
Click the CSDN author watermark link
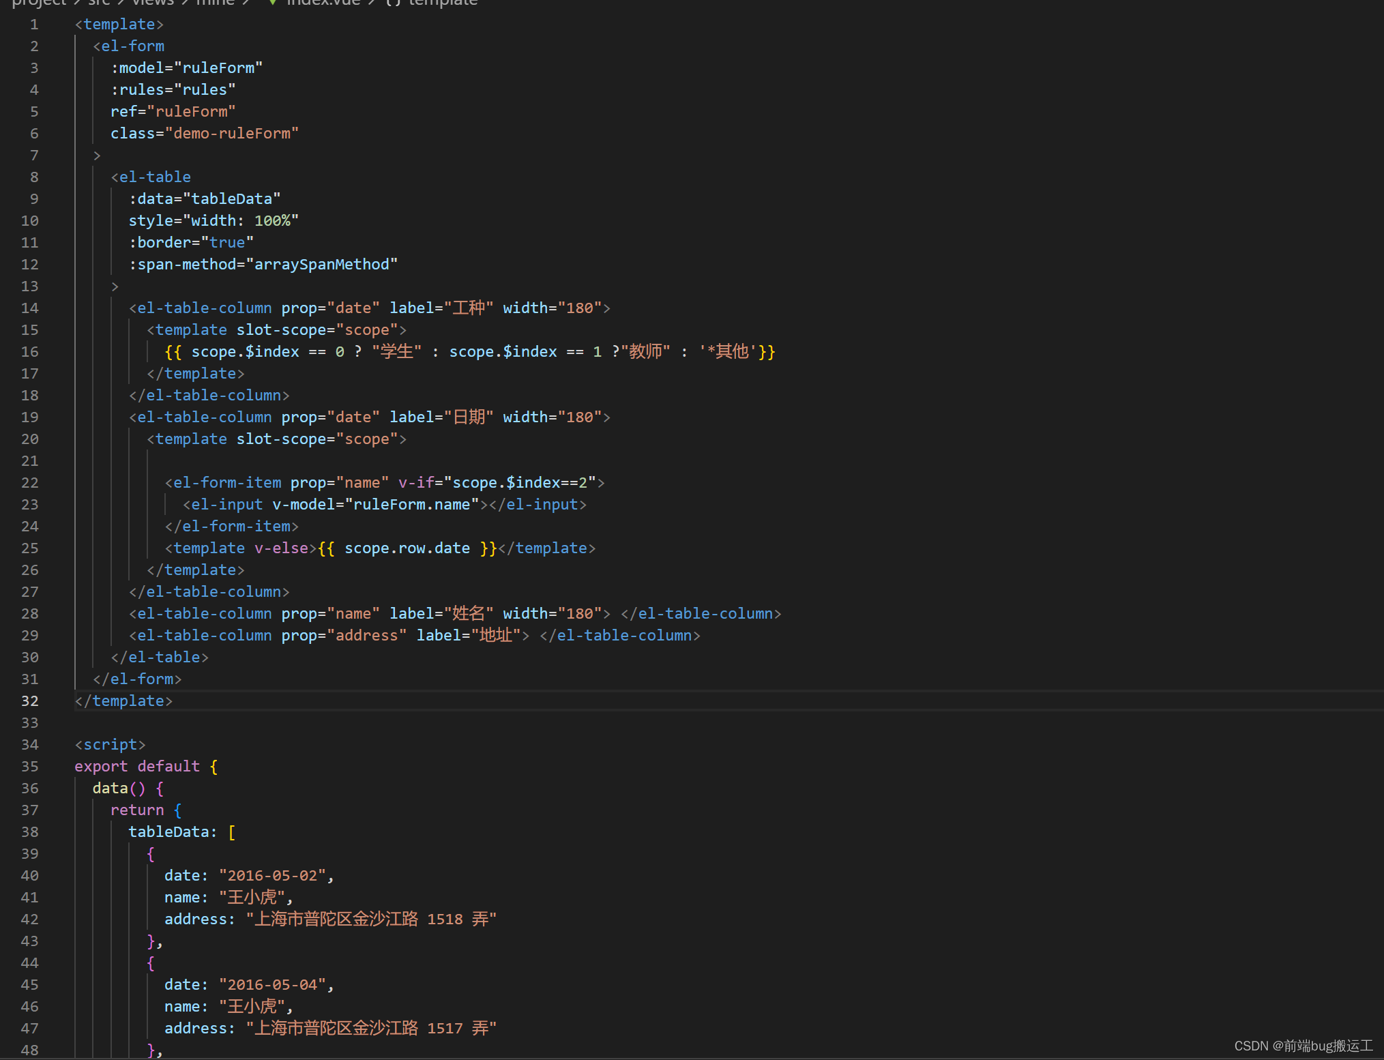[x=1303, y=1046]
